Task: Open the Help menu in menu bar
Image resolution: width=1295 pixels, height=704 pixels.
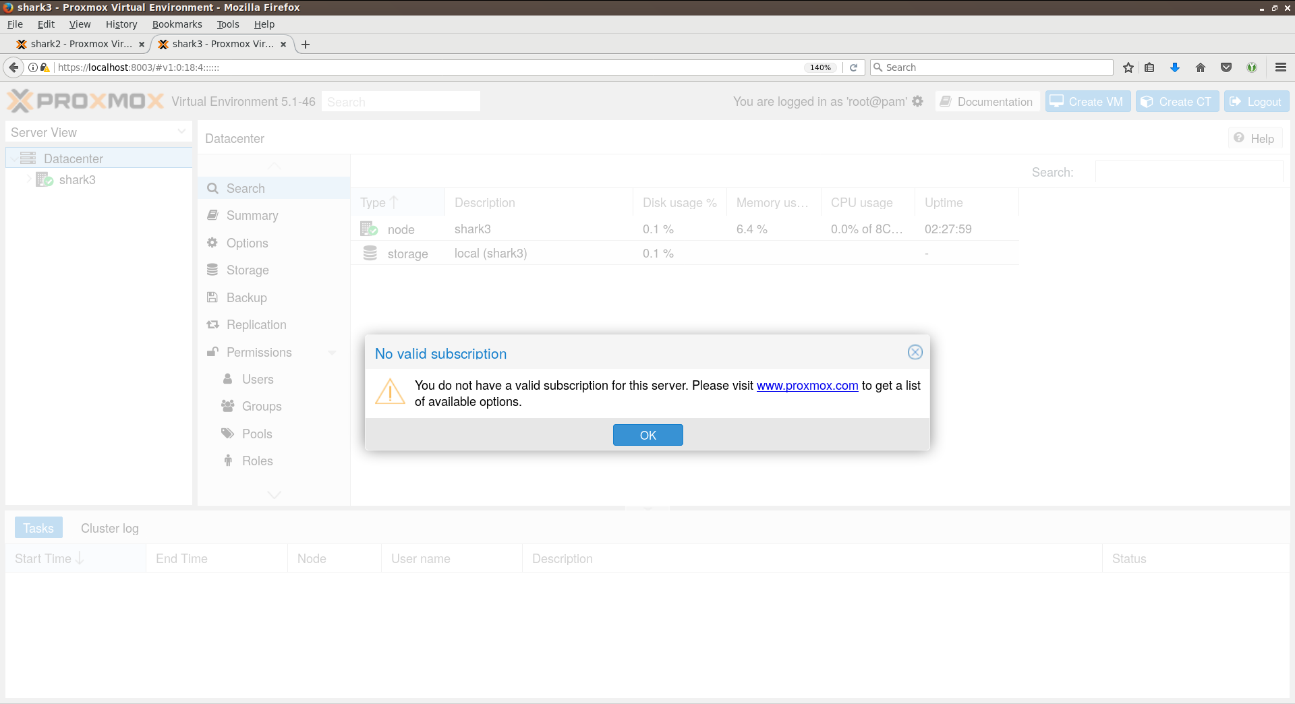Action: click(264, 24)
